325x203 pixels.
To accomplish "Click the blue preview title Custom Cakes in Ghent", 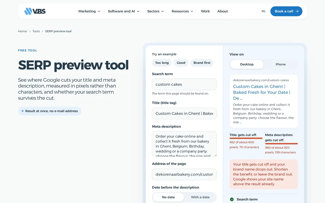I will click(x=262, y=92).
